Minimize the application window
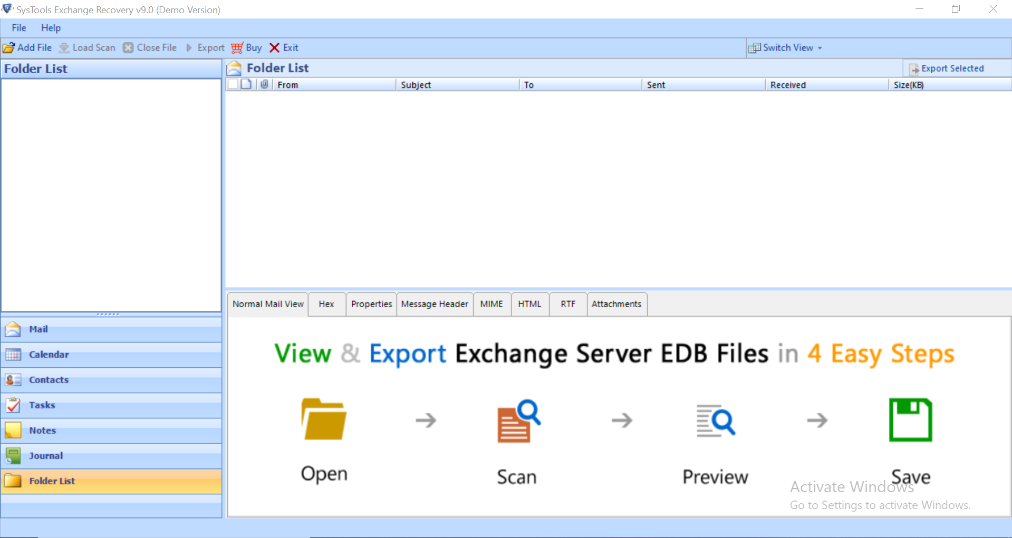Screen dimensions: 1012x538 click(x=919, y=9)
